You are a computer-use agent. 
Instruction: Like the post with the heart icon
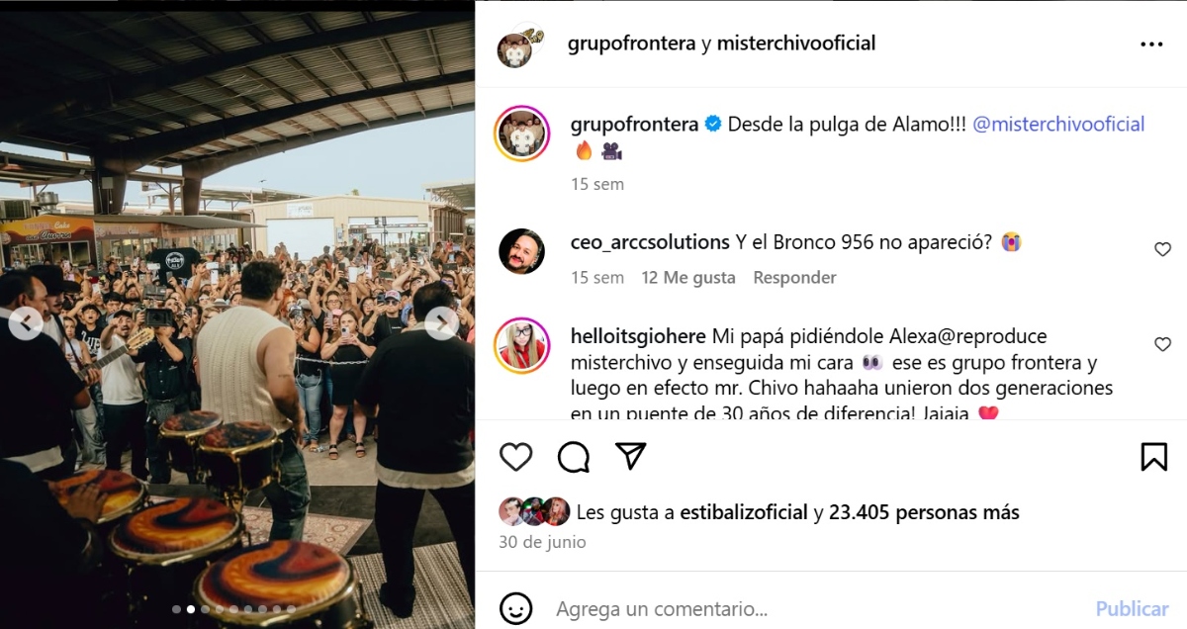point(515,456)
